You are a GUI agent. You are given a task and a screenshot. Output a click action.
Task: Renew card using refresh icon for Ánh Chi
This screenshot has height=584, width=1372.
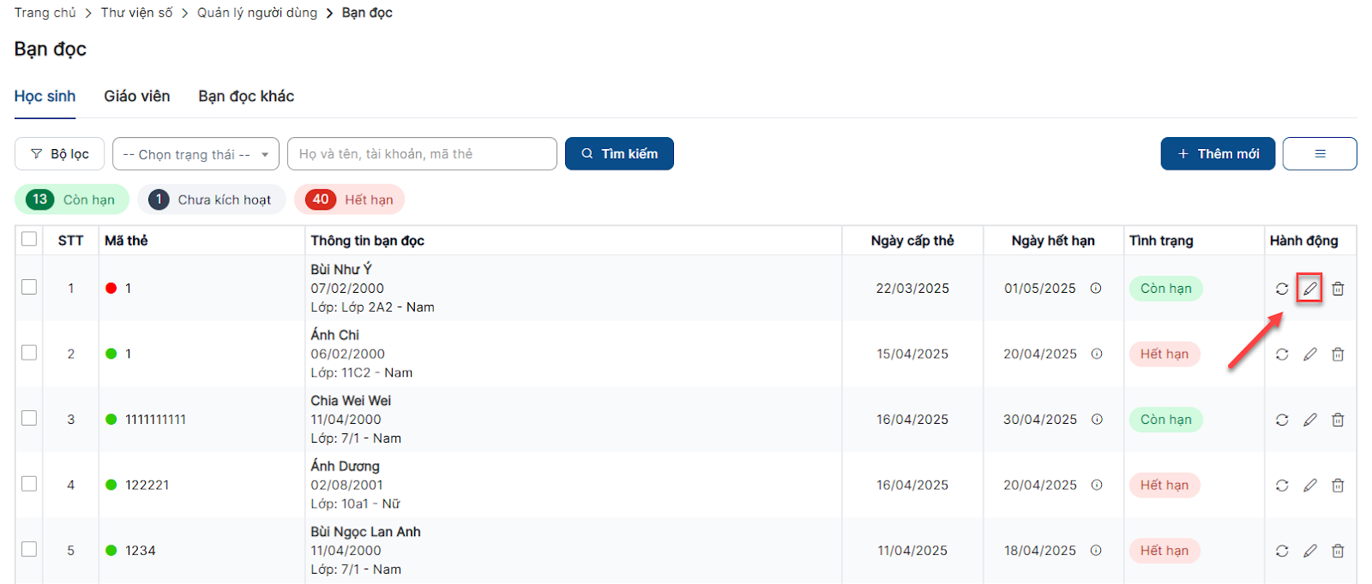pos(1282,355)
